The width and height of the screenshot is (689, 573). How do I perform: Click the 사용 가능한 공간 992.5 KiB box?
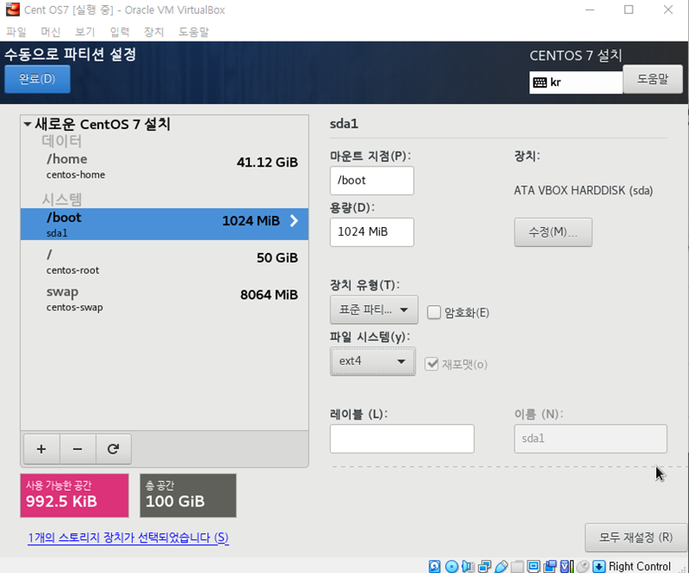point(75,495)
